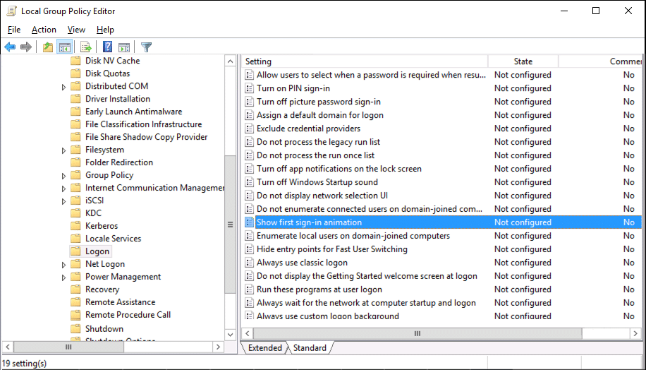This screenshot has height=370, width=646.
Task: Click the Export List toolbar icon
Action: 86,47
